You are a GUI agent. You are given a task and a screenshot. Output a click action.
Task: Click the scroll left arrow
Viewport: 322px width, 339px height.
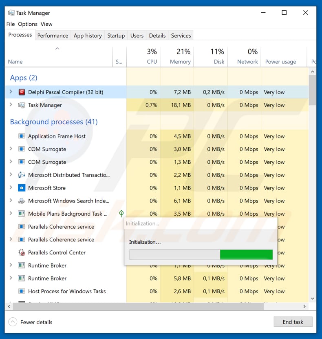coord(9,306)
